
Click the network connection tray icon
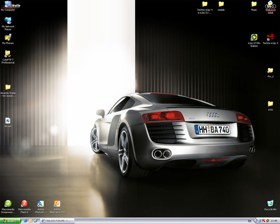coord(260,221)
